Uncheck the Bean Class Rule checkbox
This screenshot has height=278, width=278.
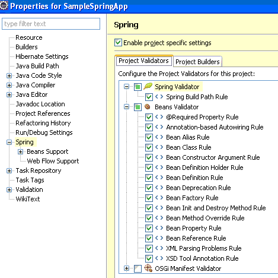pos(149,147)
